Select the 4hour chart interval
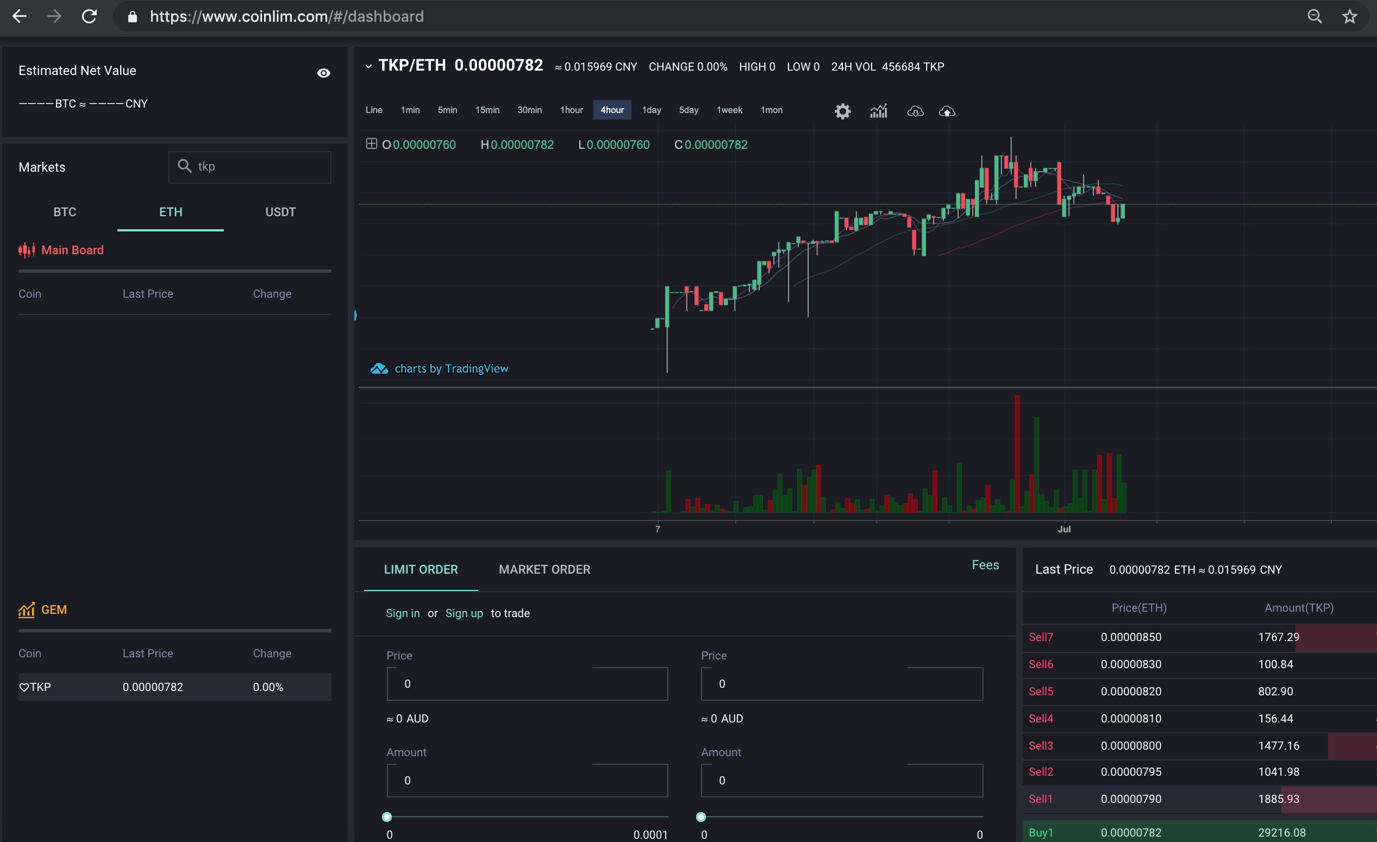The width and height of the screenshot is (1377, 842). pyautogui.click(x=612, y=110)
